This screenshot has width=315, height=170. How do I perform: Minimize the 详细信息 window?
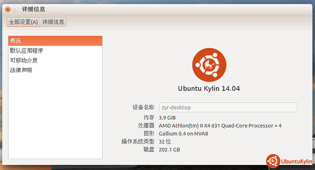click(x=15, y=9)
